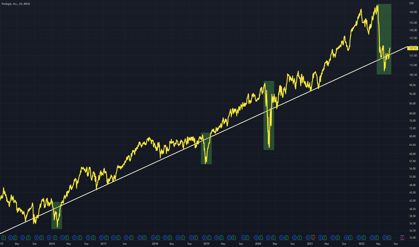Click the 2022 label on time axis
The height and width of the screenshot is (247, 419).
pos(361,244)
